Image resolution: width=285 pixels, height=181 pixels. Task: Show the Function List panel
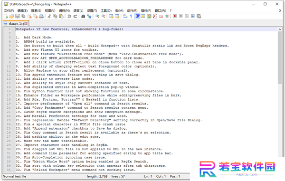pos(155,16)
